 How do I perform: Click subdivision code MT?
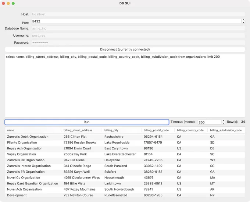213,184
